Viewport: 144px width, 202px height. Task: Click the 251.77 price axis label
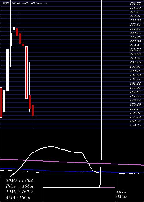135,3
